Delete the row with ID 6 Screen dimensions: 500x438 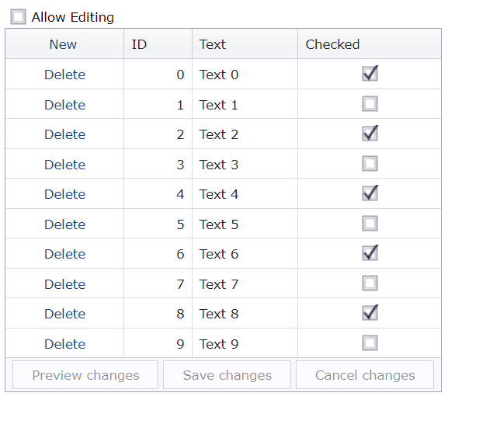coord(64,254)
